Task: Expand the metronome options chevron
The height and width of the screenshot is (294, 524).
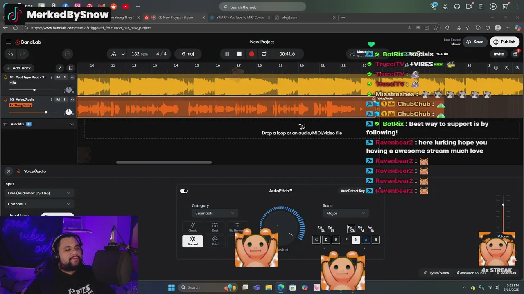Action: [123, 54]
